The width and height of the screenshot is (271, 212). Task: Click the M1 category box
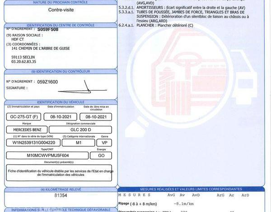pyautogui.click(x=78, y=142)
